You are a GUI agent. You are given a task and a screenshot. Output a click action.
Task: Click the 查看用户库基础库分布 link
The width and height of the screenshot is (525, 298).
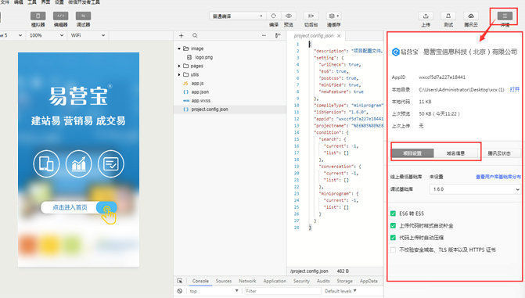point(498,177)
